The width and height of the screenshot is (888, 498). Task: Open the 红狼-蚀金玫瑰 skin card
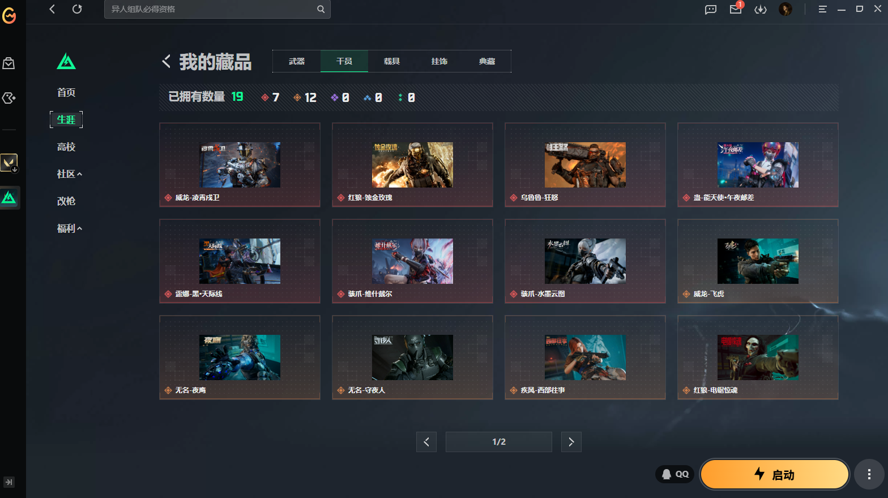412,165
